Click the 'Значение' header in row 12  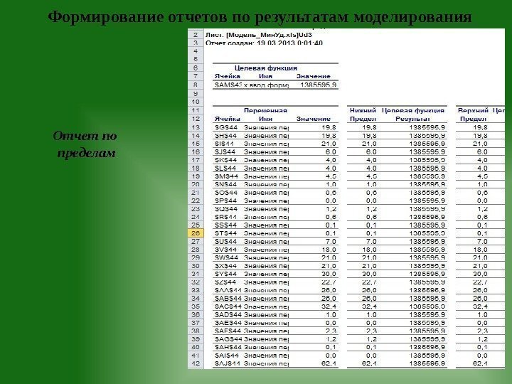click(314, 119)
